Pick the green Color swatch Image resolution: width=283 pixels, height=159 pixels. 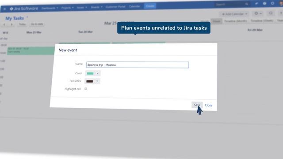(90, 73)
